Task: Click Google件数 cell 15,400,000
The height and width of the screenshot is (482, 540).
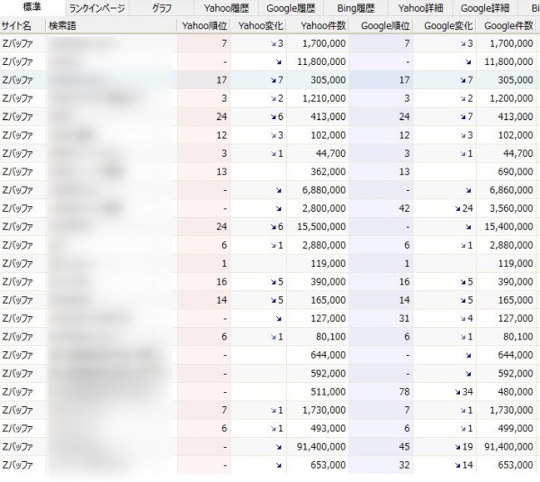Action: tap(506, 226)
